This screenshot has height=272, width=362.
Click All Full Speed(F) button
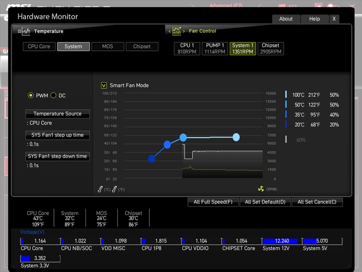click(x=213, y=202)
